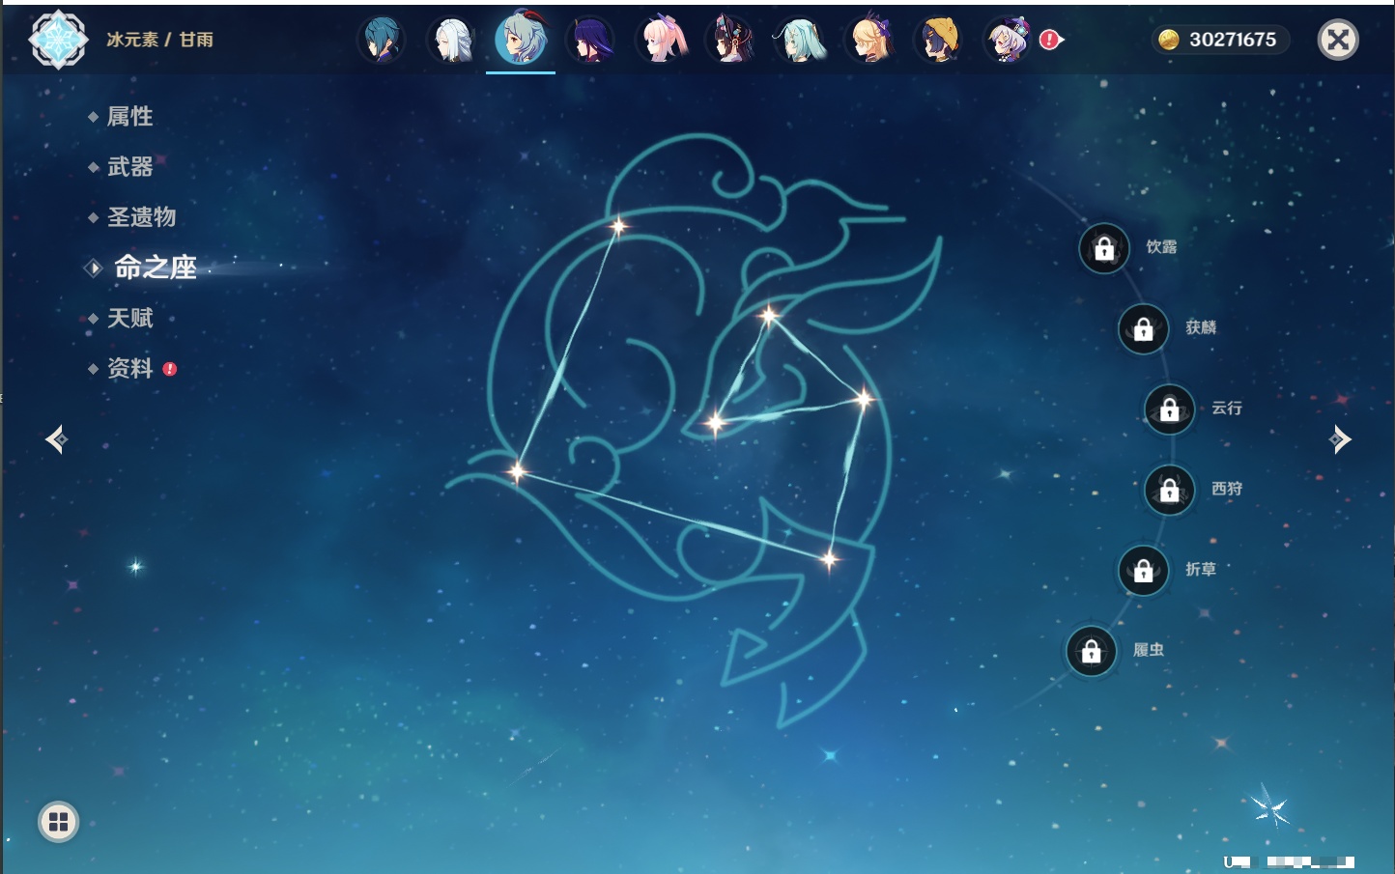Open the locked 折草 constellation node
Viewport: 1395px width, 874px height.
pos(1143,571)
